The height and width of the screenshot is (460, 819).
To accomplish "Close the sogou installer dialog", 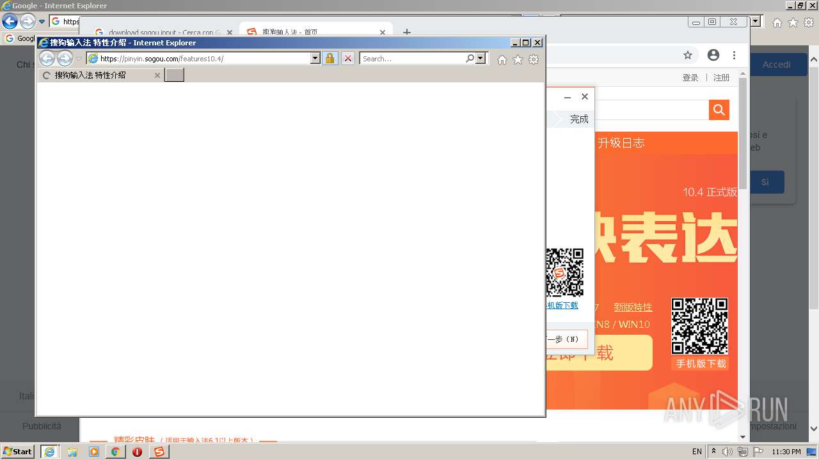I will (584, 96).
